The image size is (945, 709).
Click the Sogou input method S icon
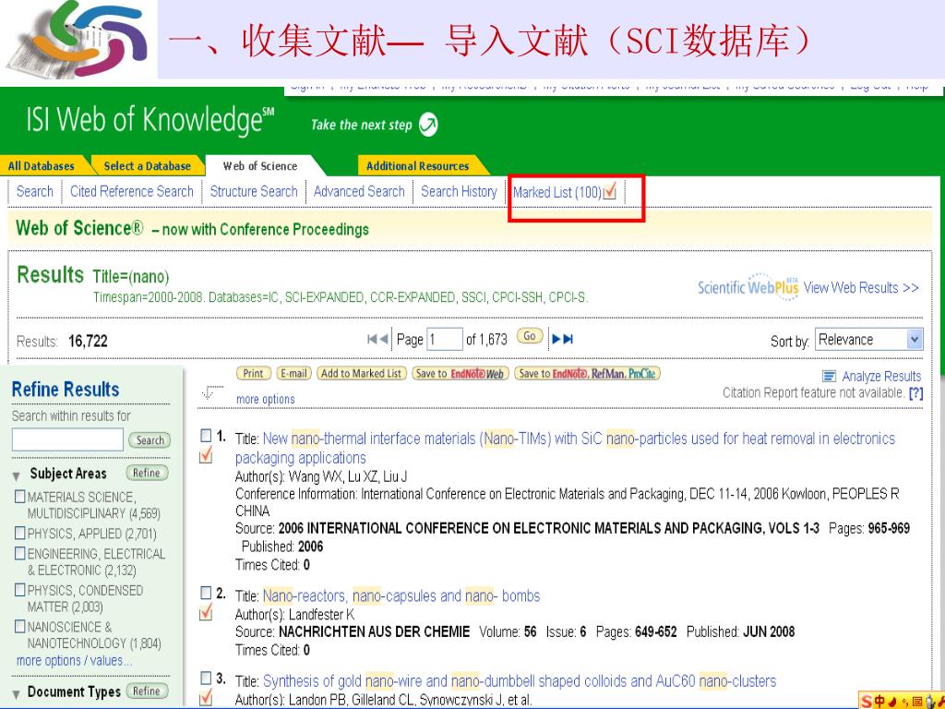(x=867, y=702)
